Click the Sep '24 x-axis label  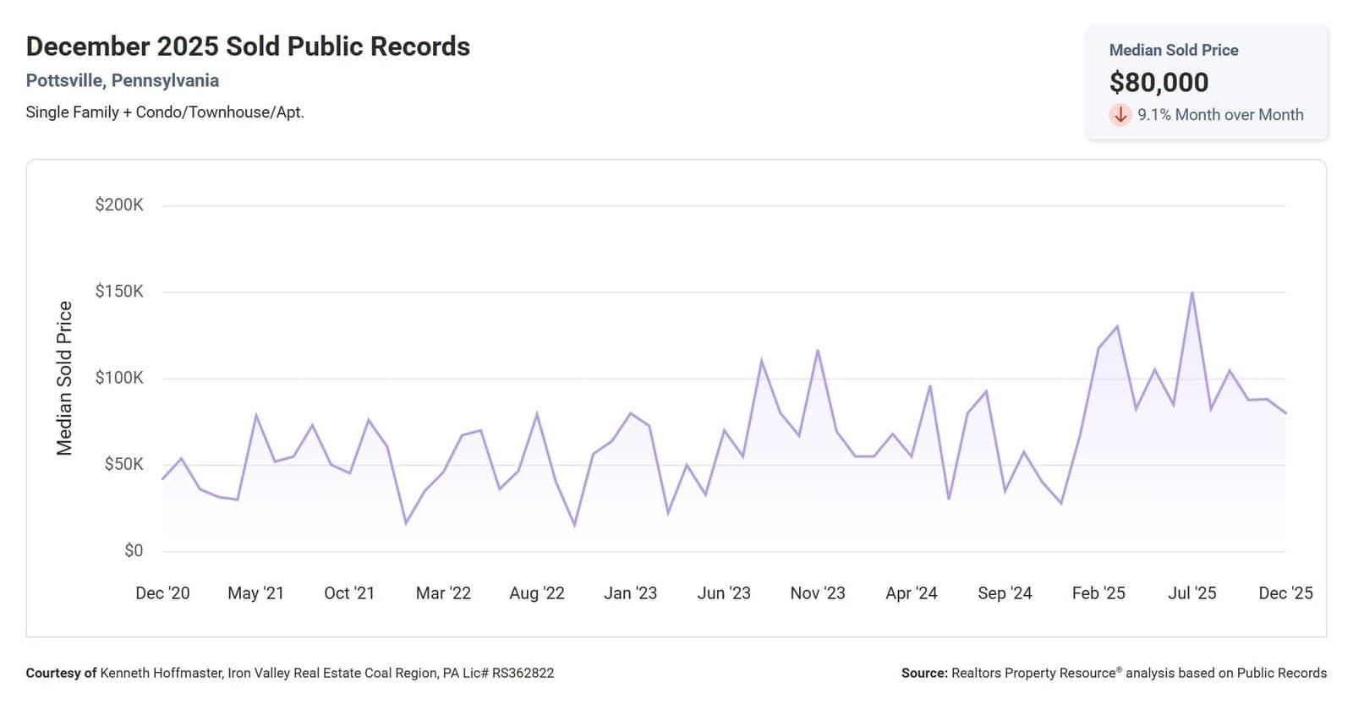[1005, 593]
